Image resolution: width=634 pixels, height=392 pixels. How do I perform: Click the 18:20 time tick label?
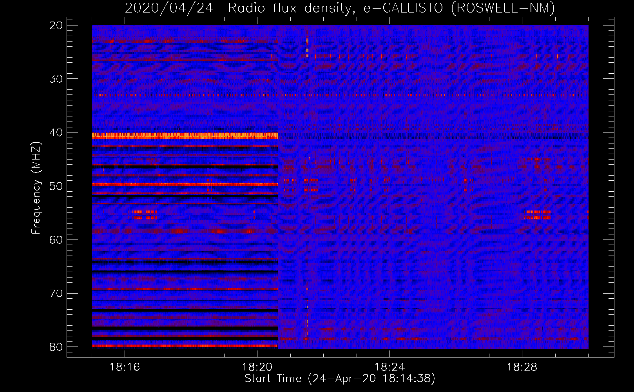[x=257, y=367]
